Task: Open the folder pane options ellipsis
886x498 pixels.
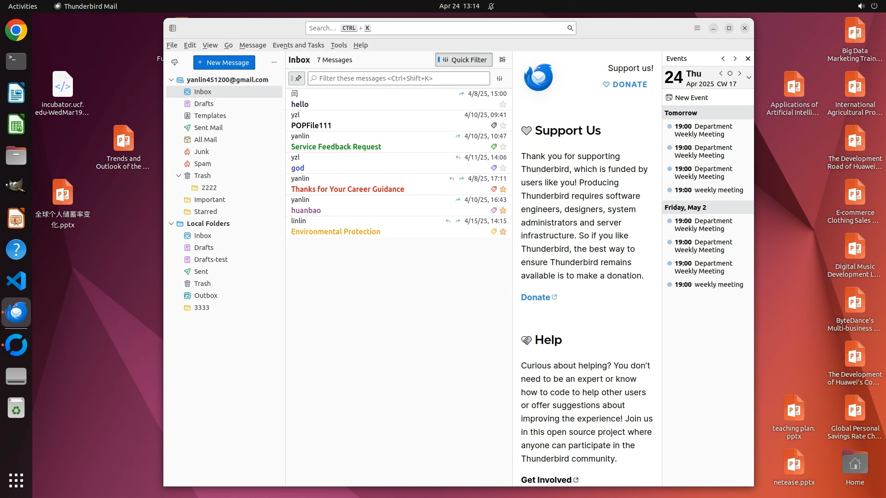Action: coord(274,62)
